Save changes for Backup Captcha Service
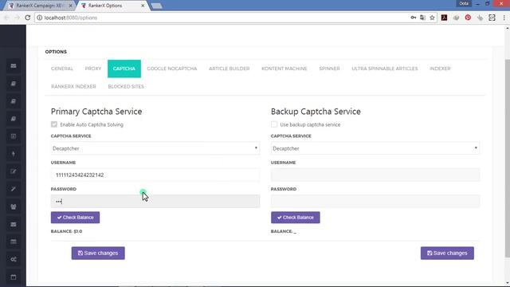Image resolution: width=510 pixels, height=287 pixels. pos(447,254)
